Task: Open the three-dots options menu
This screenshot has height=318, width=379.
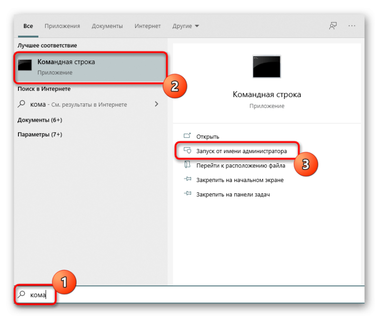Action: pos(352,26)
